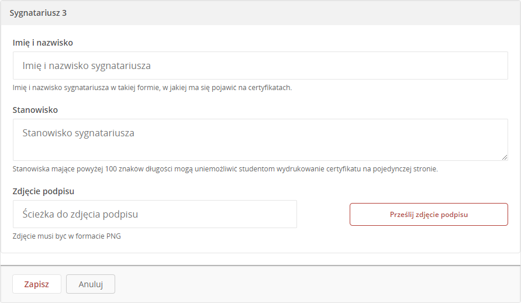Click the 100 znaków length warning text
The height and width of the screenshot is (303, 521).
225,169
